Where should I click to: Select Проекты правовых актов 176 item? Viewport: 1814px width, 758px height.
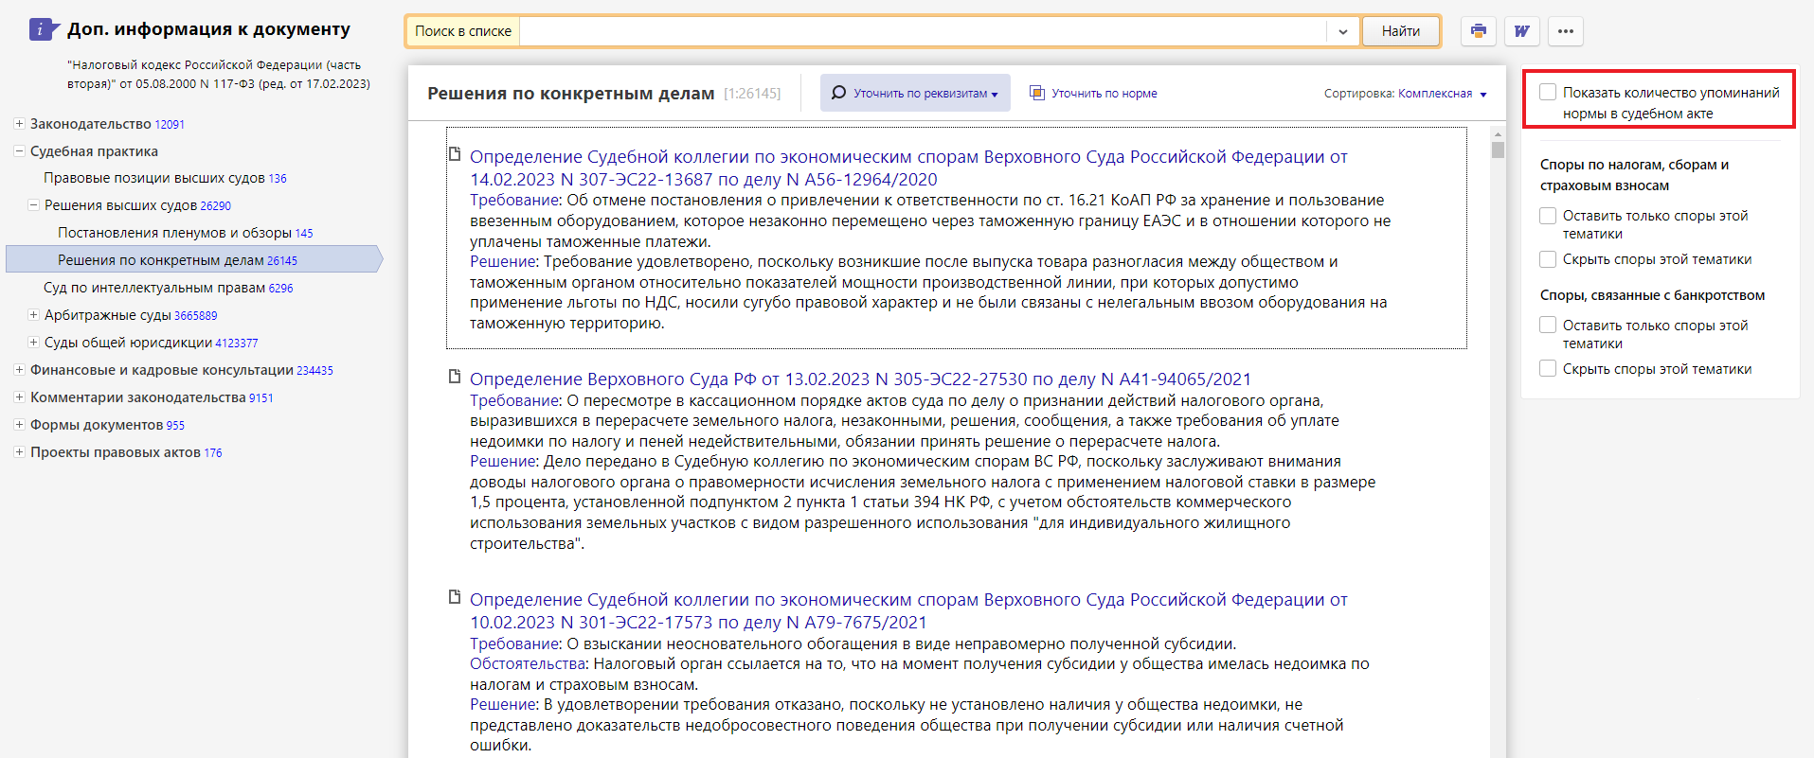(126, 452)
